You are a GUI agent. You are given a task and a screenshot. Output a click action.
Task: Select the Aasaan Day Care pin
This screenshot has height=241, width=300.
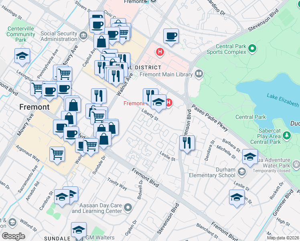point(128,208)
